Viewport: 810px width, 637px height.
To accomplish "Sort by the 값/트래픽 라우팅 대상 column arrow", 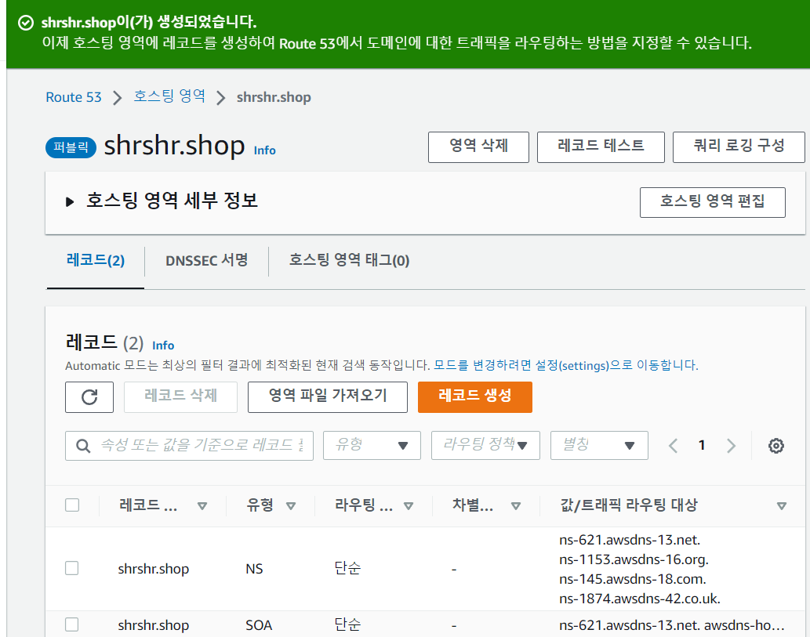I will point(782,506).
